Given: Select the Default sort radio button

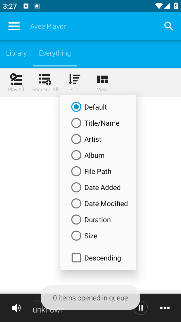Looking at the screenshot, I should point(76,107).
